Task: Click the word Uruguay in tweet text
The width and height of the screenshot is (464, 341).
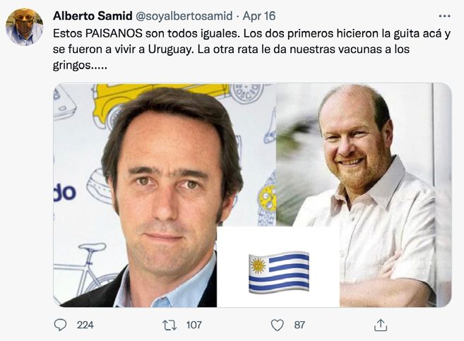Action: tap(170, 49)
